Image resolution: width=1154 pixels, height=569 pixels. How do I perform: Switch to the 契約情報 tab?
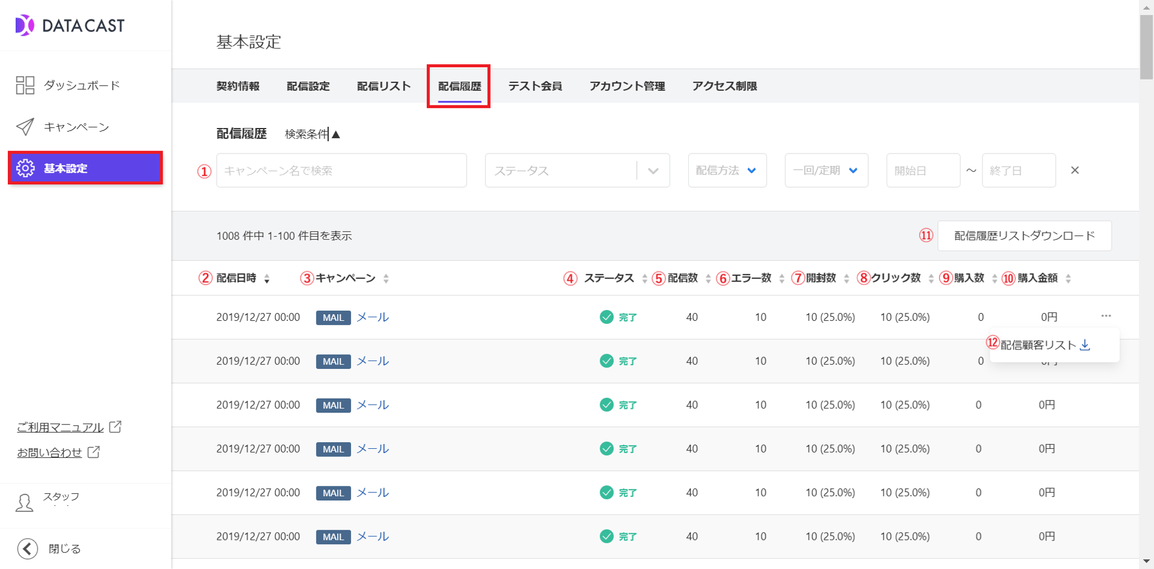pyautogui.click(x=238, y=86)
